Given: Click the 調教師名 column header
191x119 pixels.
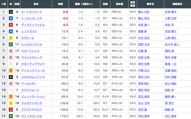Looking at the screenshot, I should pos(178,4).
